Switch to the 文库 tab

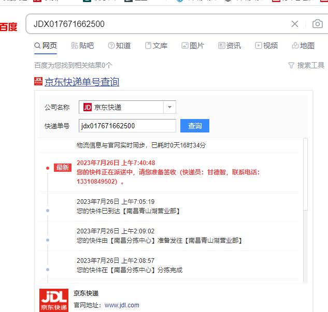point(156,46)
